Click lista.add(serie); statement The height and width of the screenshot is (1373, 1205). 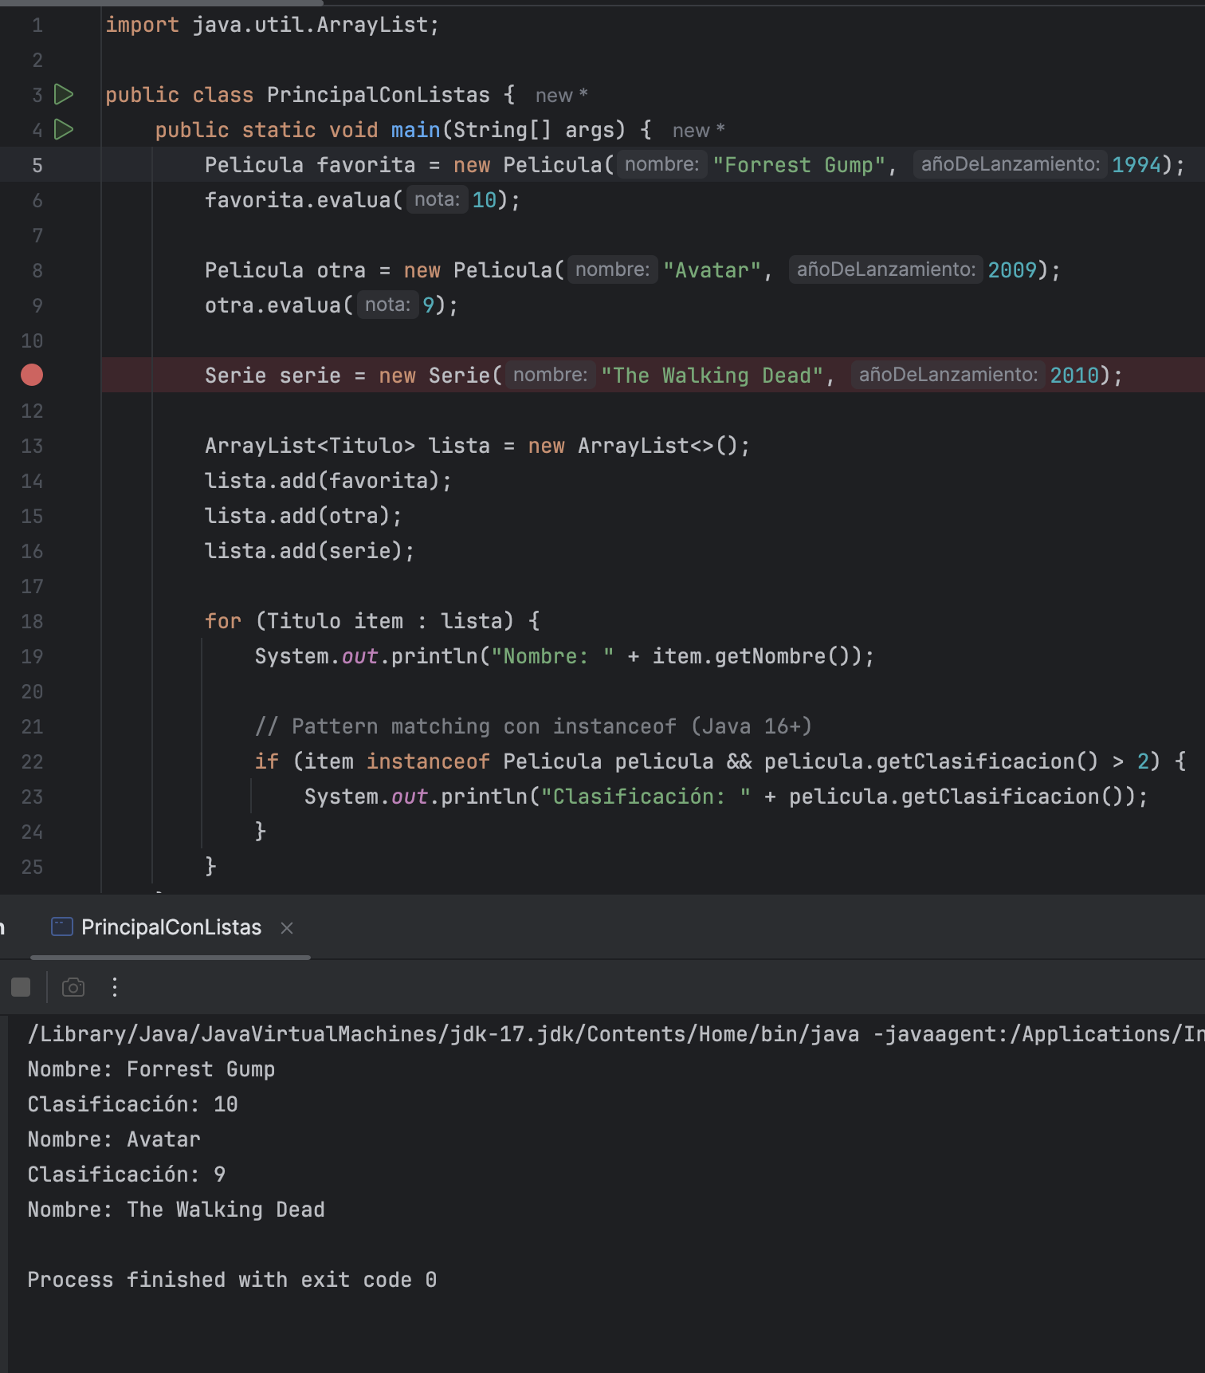[x=310, y=551]
